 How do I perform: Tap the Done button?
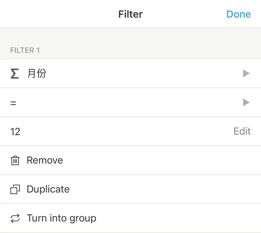click(x=238, y=14)
